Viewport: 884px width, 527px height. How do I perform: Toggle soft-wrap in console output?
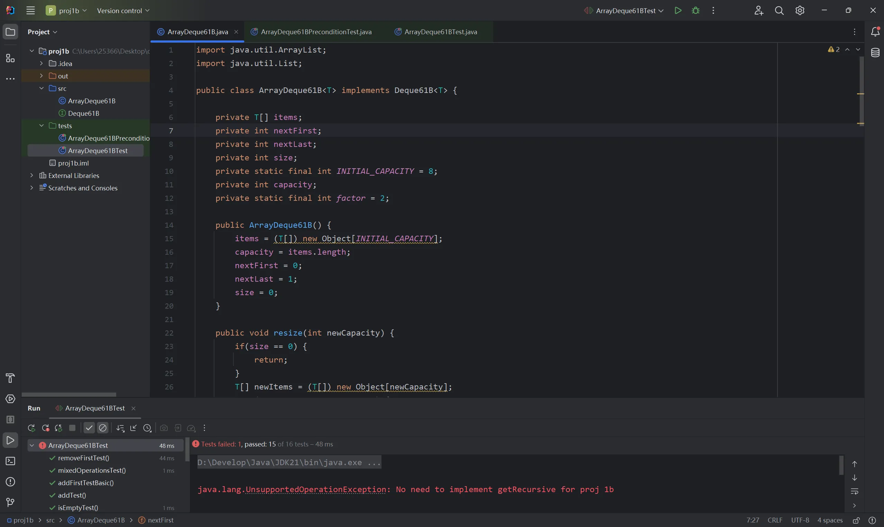[x=855, y=491]
